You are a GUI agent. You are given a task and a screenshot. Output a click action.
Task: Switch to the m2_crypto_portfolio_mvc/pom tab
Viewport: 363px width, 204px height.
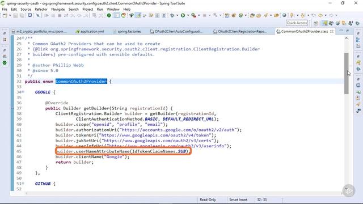(39, 32)
